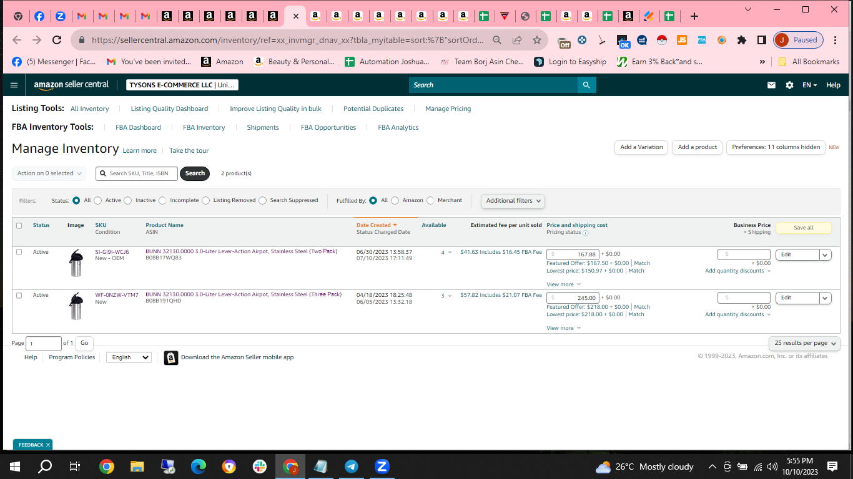The width and height of the screenshot is (853, 479).
Task: Open the Listing Quality Dashboard
Action: [x=169, y=109]
